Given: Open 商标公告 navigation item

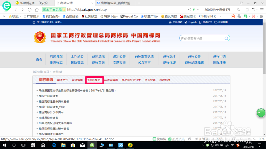Looking at the screenshot, I should click(194, 56).
